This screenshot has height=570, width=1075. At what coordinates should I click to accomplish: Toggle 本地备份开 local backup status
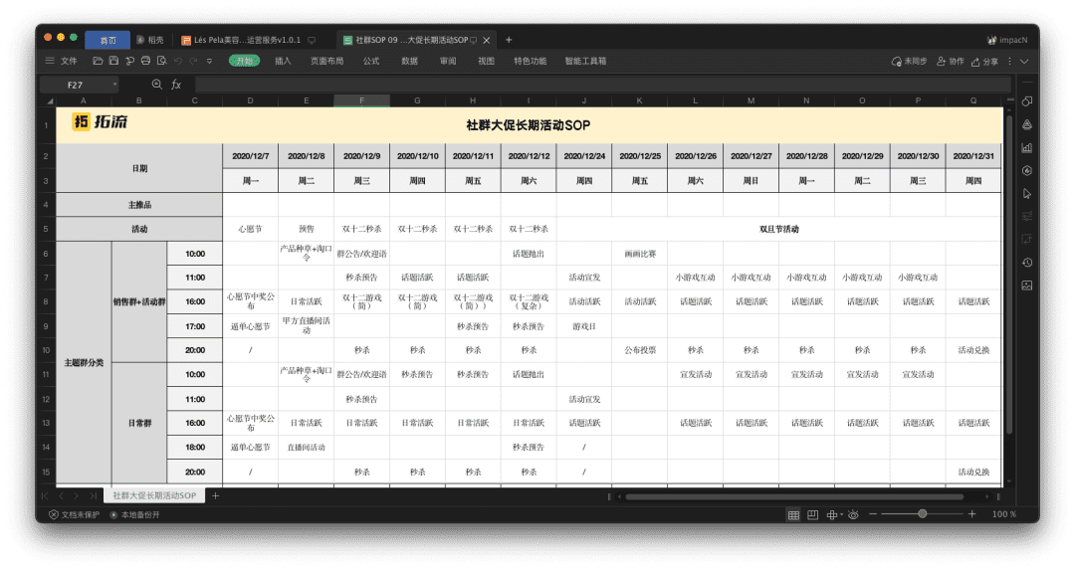(x=135, y=514)
